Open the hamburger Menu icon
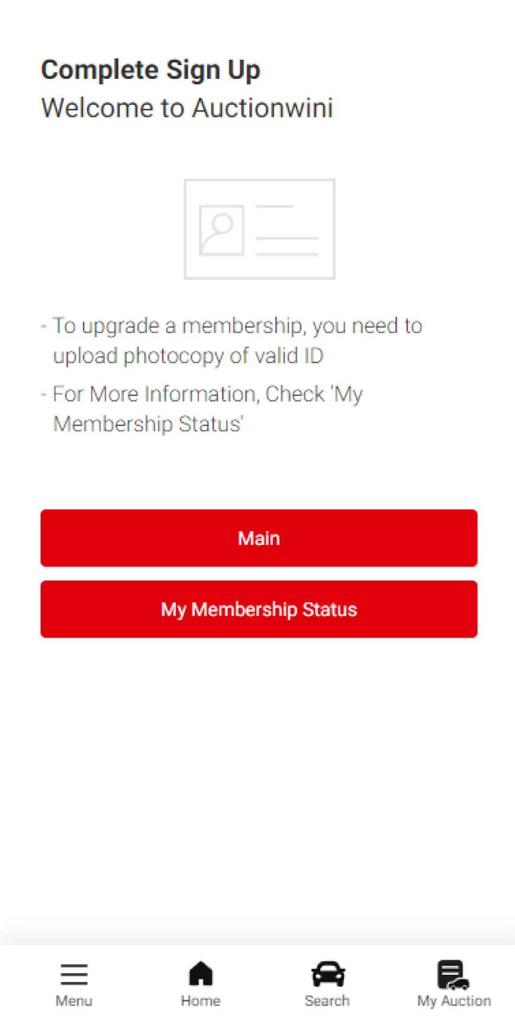Screen dimensions: 515x1031 coord(74,974)
